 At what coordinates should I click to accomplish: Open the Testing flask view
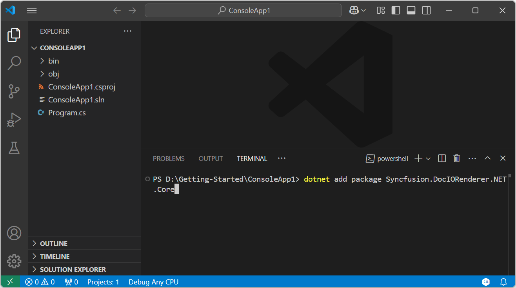point(14,148)
